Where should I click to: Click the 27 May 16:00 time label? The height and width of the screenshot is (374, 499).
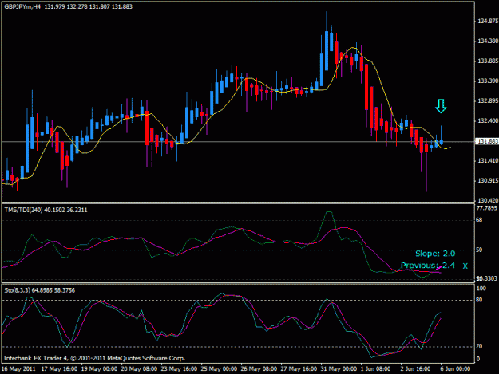299,369
